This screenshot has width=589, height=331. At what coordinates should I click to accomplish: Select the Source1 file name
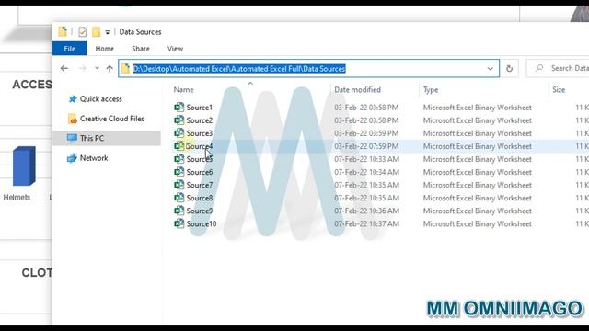199,108
